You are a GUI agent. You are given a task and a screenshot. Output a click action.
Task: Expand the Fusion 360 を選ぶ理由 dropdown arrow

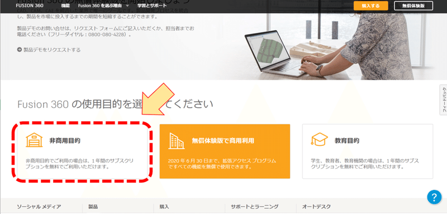pyautogui.click(x=127, y=6)
